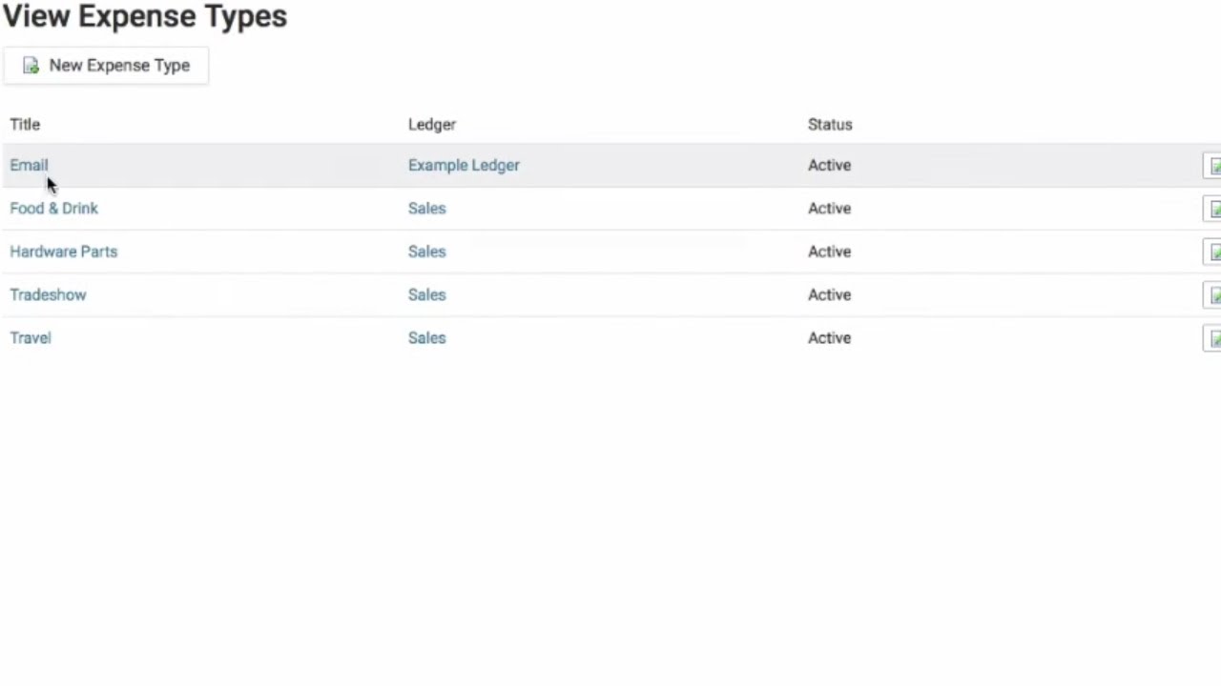
Task: Open the Example Ledger link
Action: click(464, 165)
